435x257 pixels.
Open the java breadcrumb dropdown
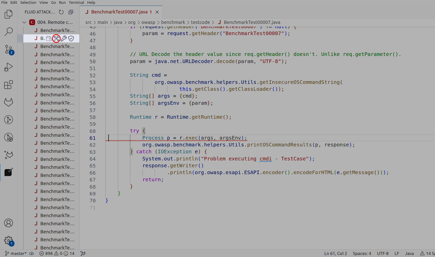[118, 22]
